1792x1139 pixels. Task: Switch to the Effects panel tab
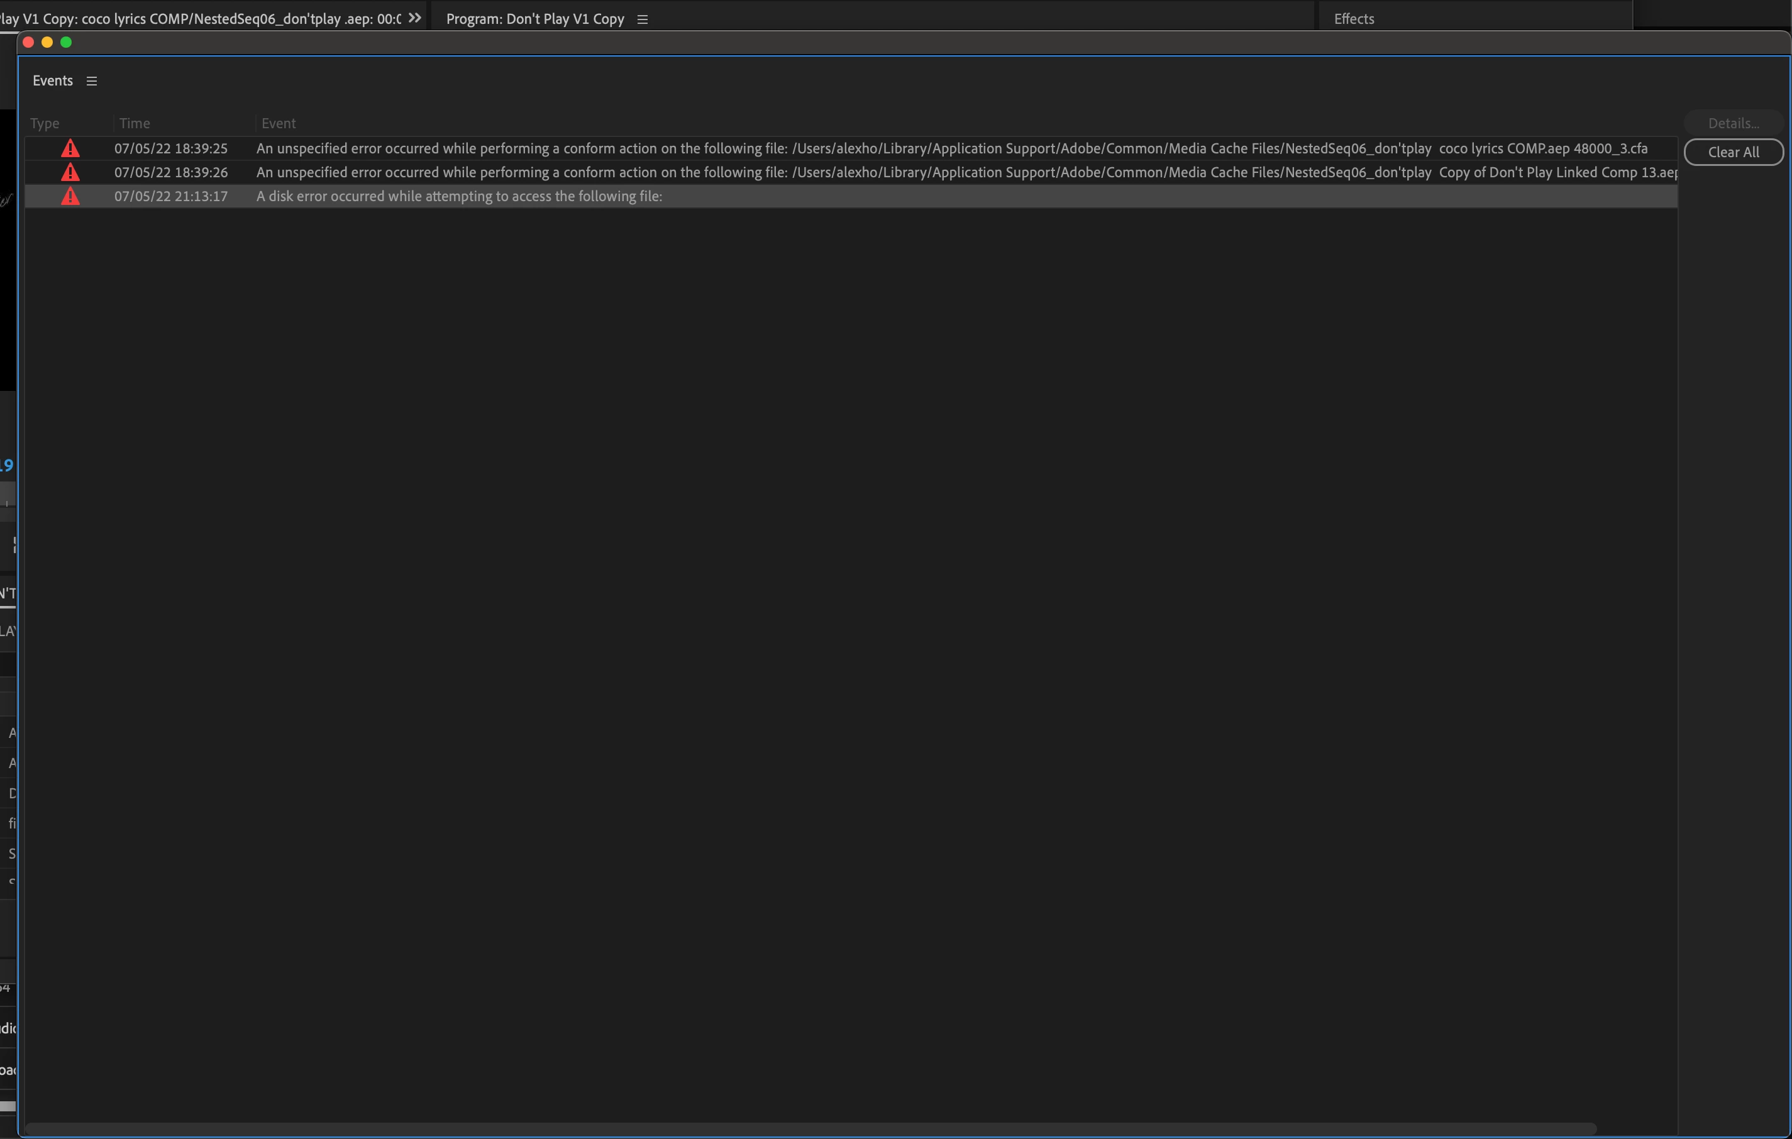(x=1354, y=19)
